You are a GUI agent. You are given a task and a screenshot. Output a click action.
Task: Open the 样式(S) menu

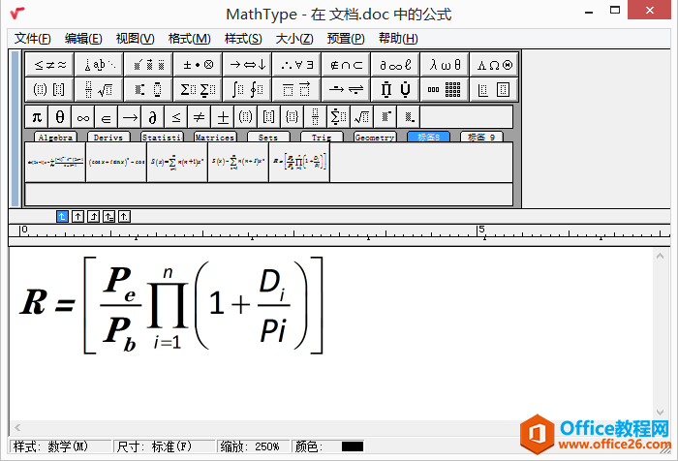click(243, 39)
